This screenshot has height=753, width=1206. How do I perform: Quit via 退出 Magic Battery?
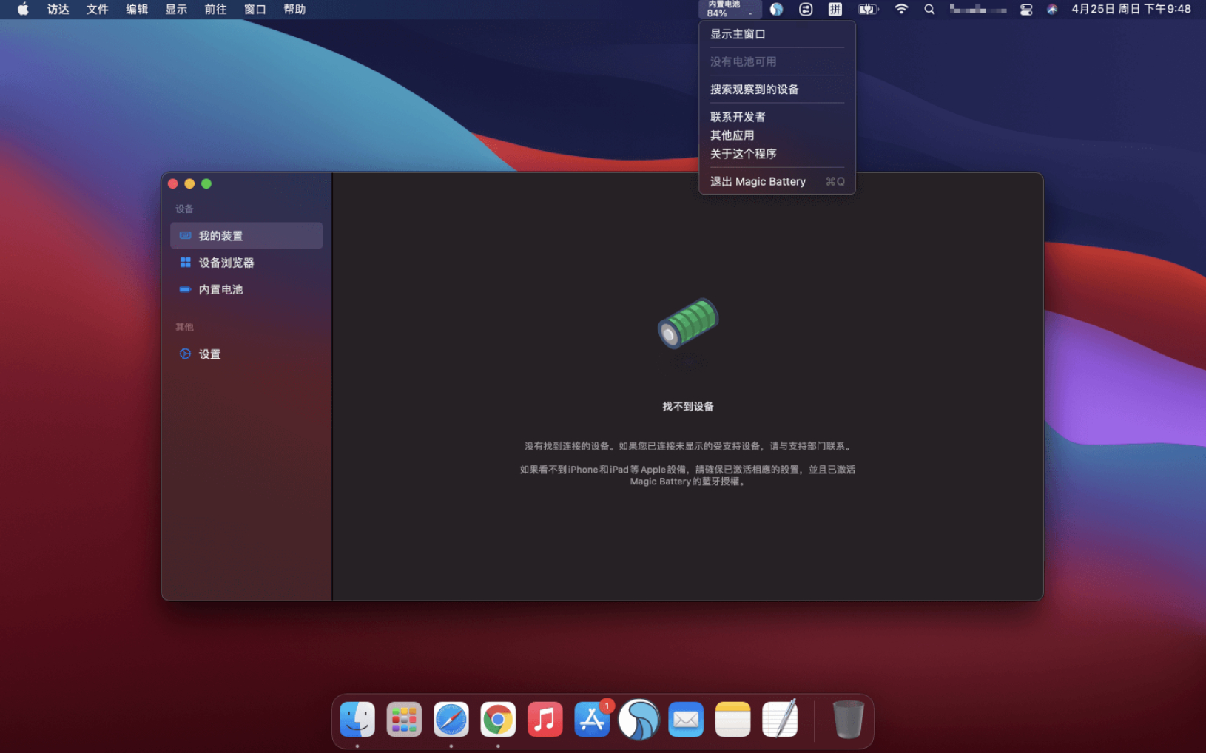coord(758,181)
